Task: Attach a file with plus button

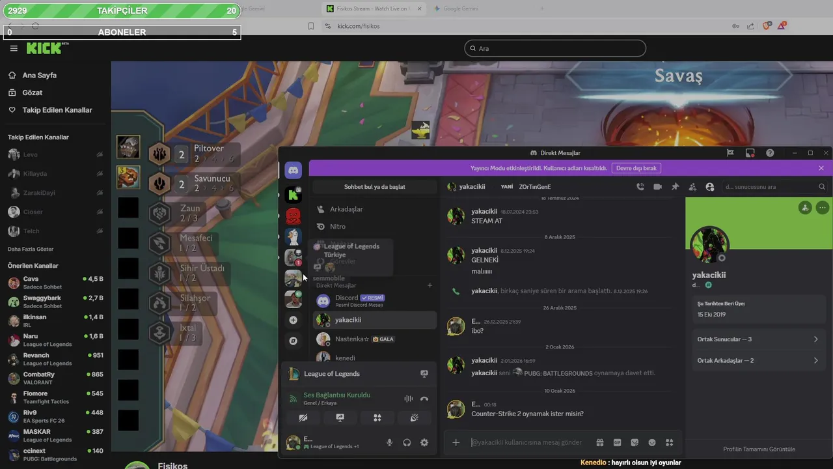Action: click(456, 442)
